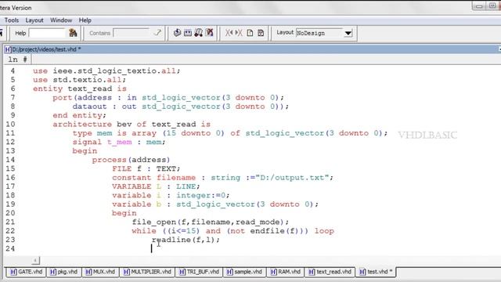The image size is (501, 282).
Task: Switch to the text_read.vhd tab
Action: click(330, 272)
